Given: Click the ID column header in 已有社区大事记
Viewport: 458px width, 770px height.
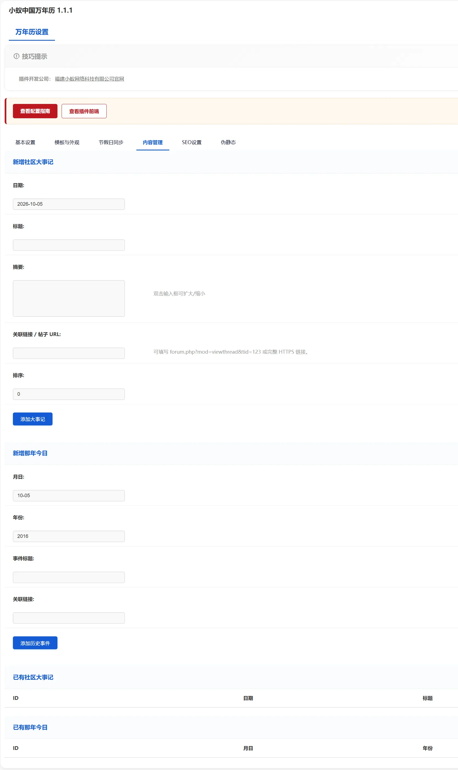Looking at the screenshot, I should click(16, 698).
